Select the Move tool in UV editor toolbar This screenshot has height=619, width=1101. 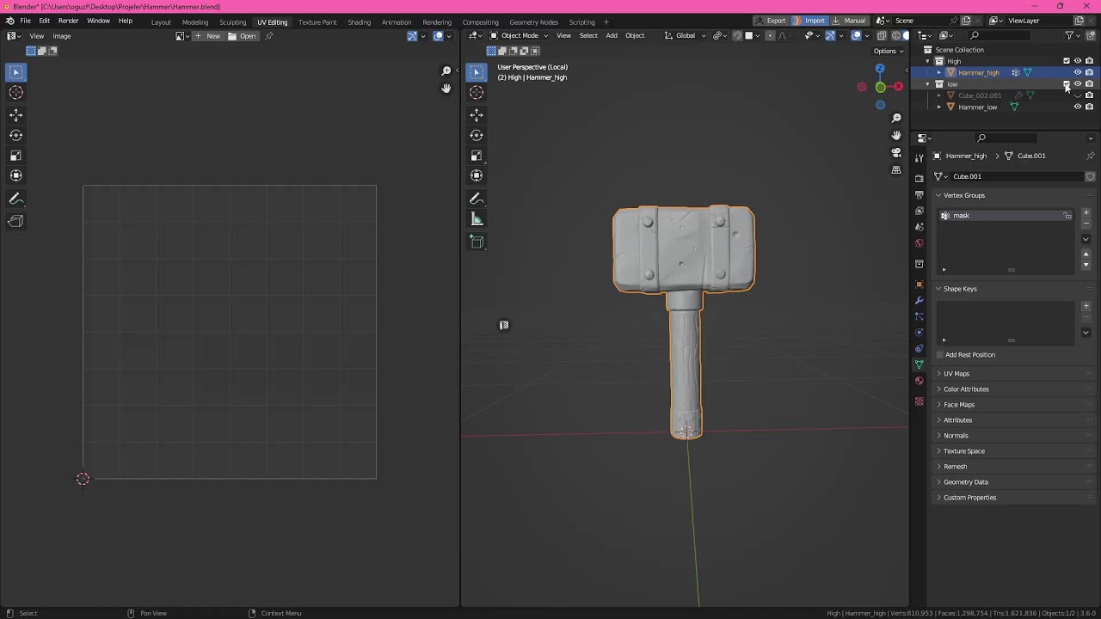[15, 114]
